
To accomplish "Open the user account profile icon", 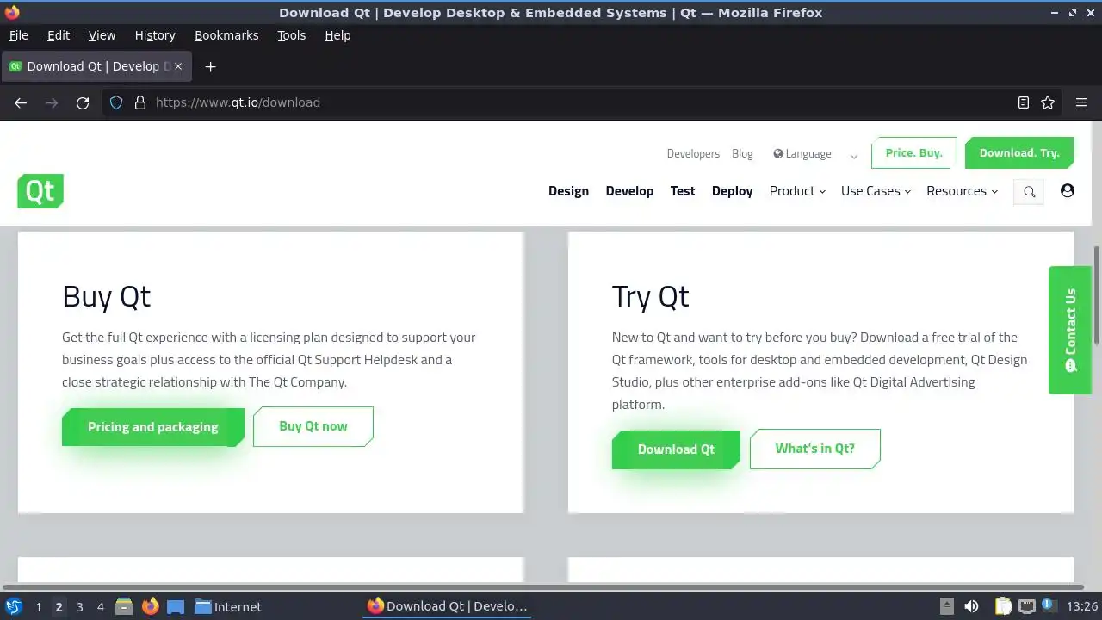I will tap(1068, 191).
